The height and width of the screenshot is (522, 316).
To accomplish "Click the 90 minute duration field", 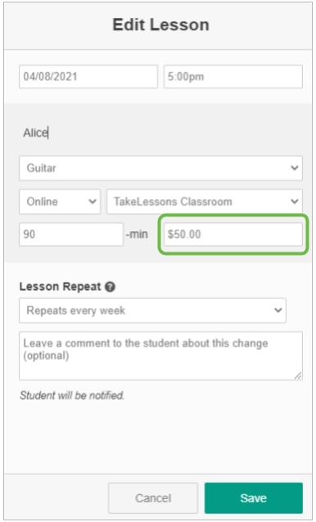I will (71, 234).
